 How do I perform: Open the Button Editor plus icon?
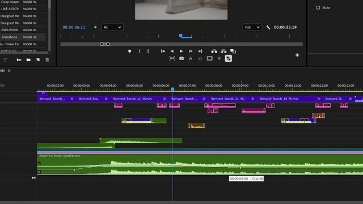tap(297, 55)
